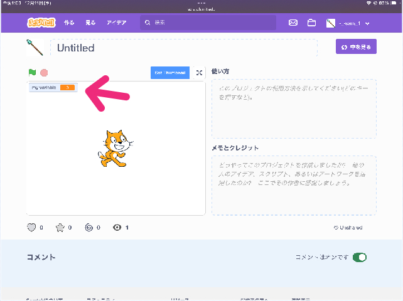Open the messages envelope icon

(293, 23)
